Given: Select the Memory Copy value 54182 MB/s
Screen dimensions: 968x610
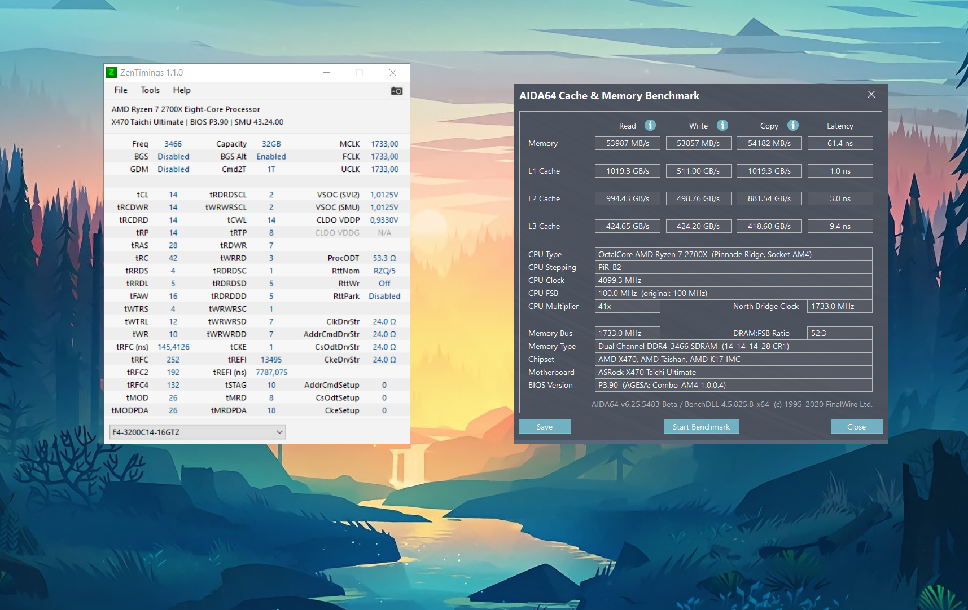Looking at the screenshot, I should click(769, 143).
